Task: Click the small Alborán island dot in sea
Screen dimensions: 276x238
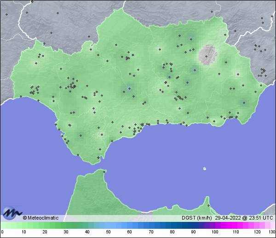Action: (x=205, y=168)
